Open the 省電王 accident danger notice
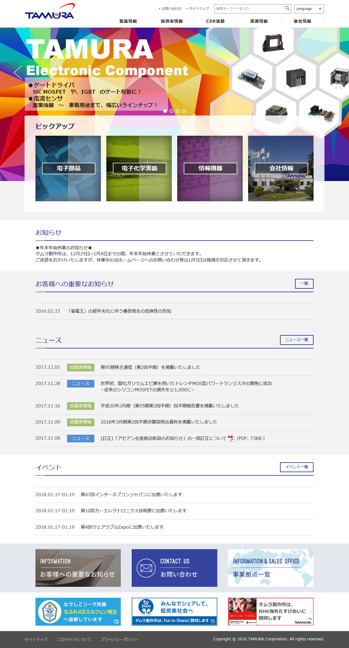 (119, 311)
